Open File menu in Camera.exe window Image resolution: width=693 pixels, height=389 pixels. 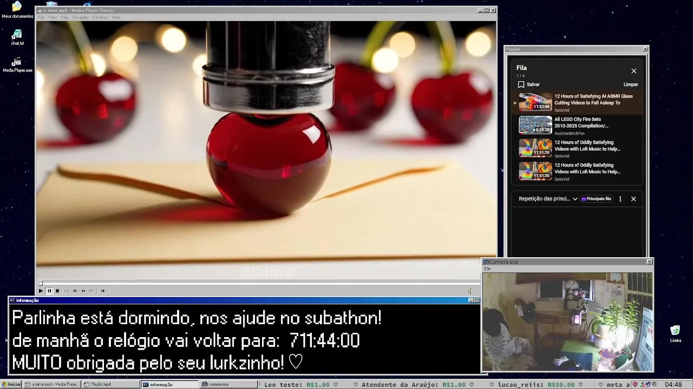click(487, 269)
